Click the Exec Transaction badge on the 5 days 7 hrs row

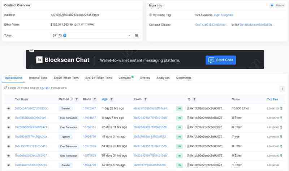[x=69, y=118]
